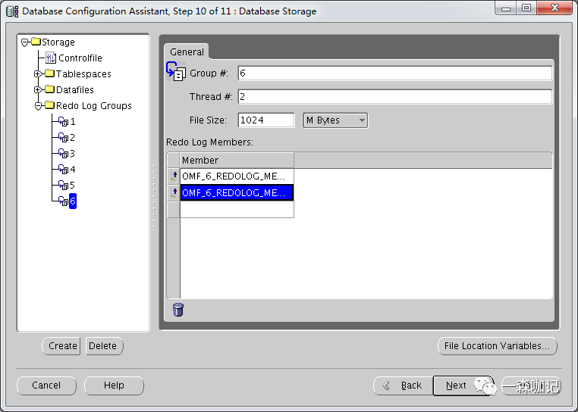This screenshot has width=578, height=412.
Task: Click the Member column header
Action: [237, 160]
